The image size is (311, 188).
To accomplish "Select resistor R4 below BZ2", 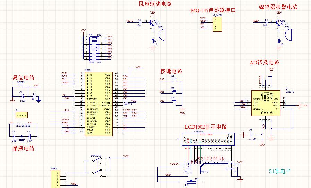I will (279, 41).
